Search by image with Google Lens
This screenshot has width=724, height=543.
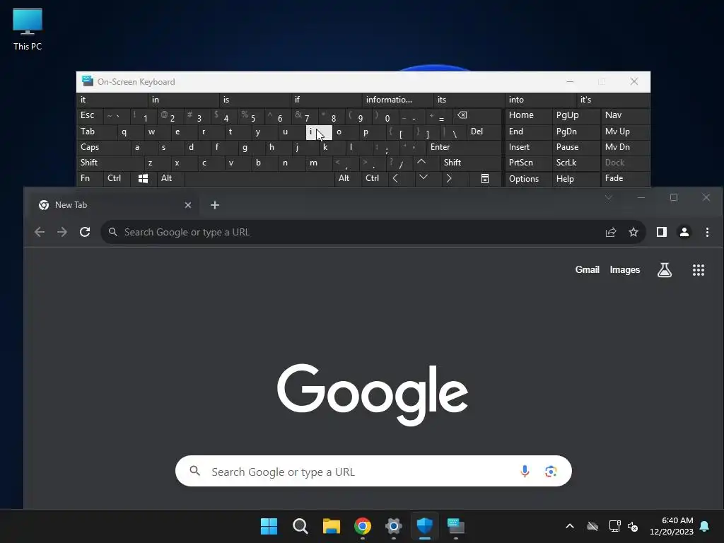click(550, 471)
